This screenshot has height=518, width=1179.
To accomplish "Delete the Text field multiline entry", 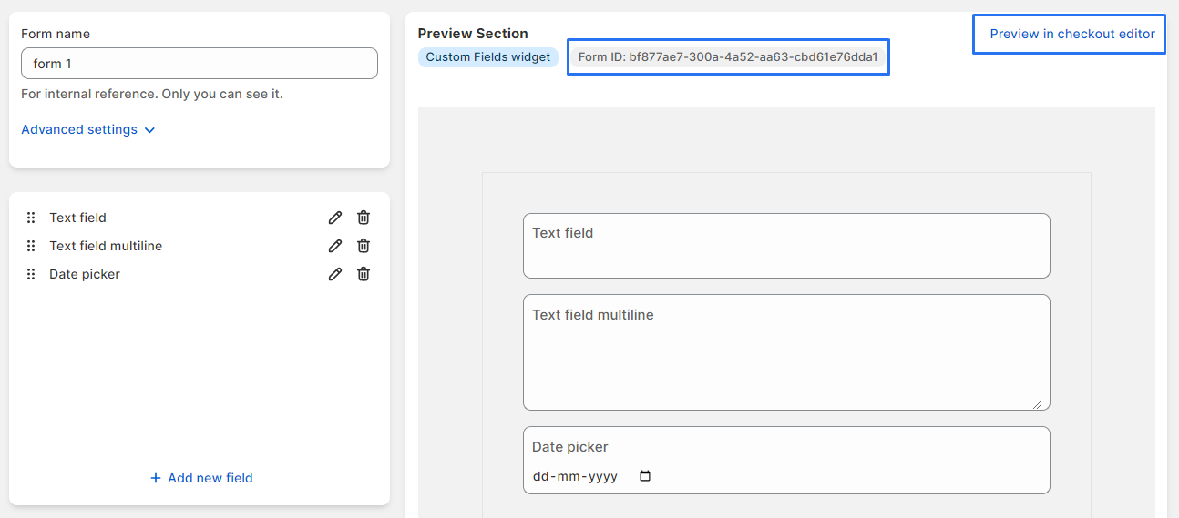I will tap(364, 246).
